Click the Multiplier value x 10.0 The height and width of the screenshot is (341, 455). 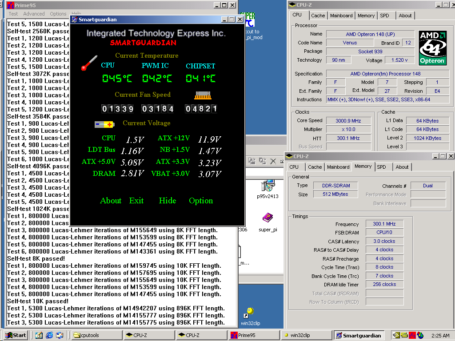click(348, 129)
